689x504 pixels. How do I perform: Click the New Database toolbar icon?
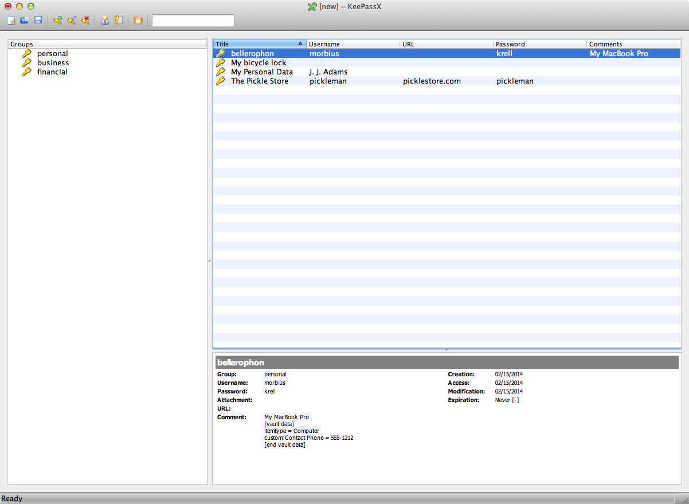click(x=11, y=21)
